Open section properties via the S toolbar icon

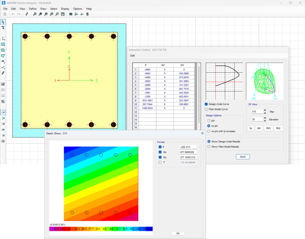(x=87, y=14)
